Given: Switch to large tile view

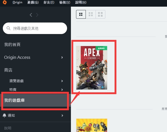Looking at the screenshot, I should click(x=100, y=14).
